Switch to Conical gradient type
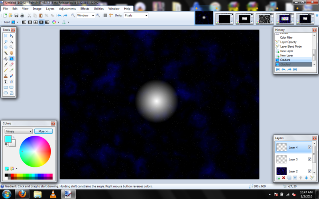319x199 pixels. tap(47, 22)
